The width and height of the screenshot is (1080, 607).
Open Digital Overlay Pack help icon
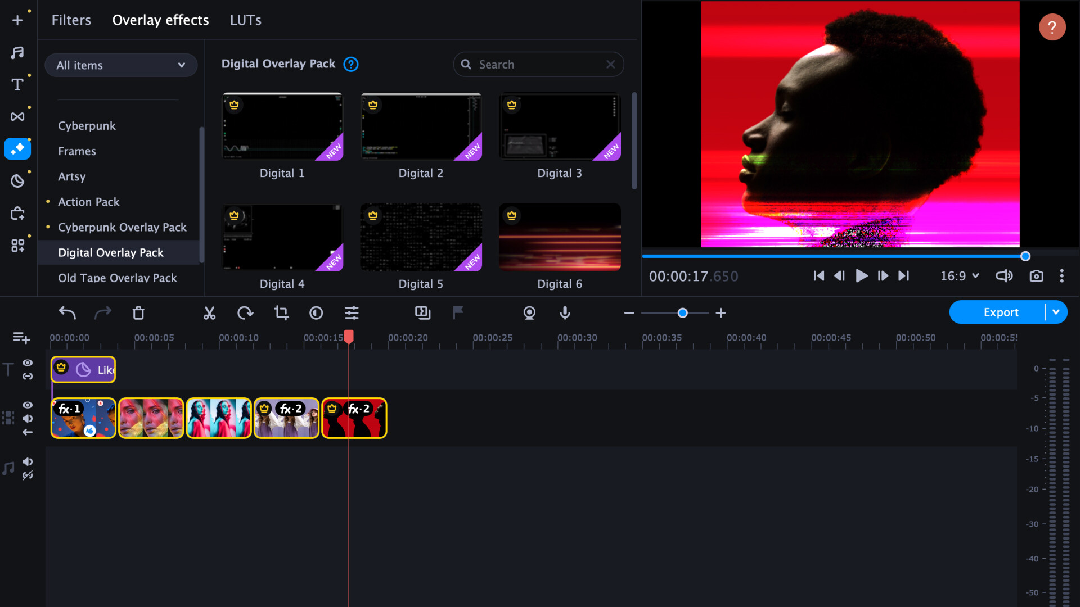[x=352, y=65]
